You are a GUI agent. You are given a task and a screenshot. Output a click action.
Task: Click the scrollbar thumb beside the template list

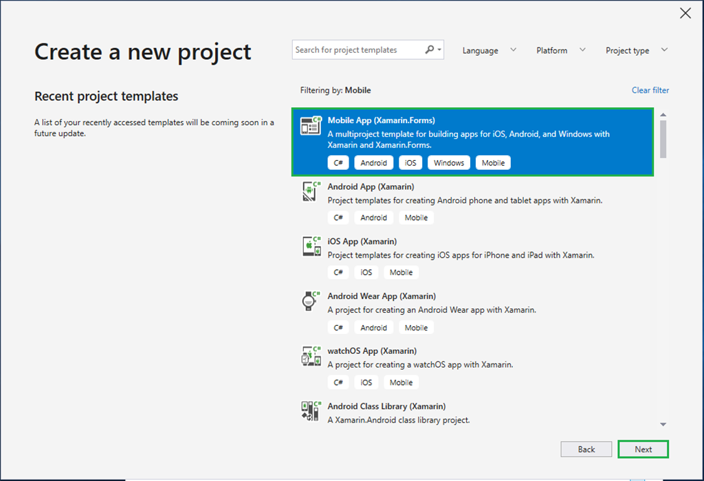(662, 137)
